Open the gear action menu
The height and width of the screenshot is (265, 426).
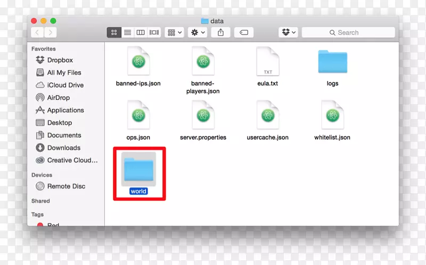tap(198, 32)
